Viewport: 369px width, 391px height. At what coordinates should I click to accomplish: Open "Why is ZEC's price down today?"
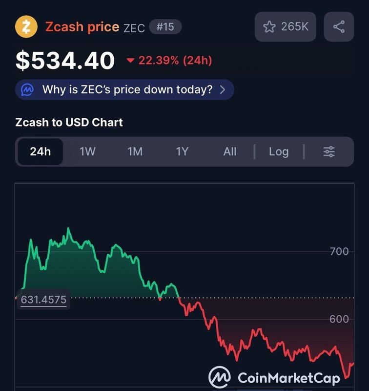pyautogui.click(x=127, y=90)
